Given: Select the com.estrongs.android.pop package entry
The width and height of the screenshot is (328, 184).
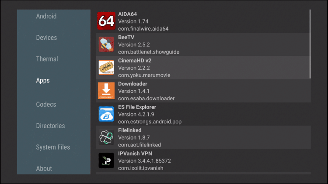Looking at the screenshot, I should coord(150,122).
